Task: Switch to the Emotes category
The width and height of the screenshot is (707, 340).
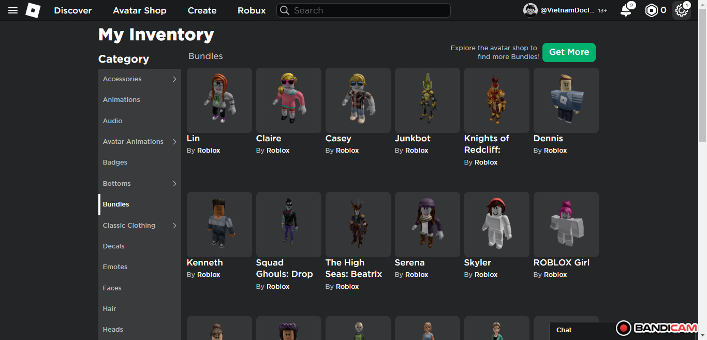Action: pyautogui.click(x=115, y=267)
